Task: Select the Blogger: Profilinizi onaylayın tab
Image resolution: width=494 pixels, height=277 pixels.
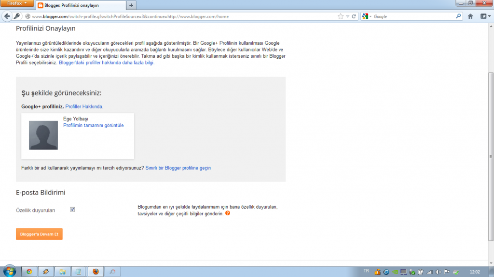Action: pos(81,5)
